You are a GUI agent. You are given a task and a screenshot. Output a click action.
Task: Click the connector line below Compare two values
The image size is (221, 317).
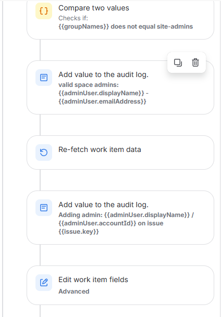click(x=40, y=50)
